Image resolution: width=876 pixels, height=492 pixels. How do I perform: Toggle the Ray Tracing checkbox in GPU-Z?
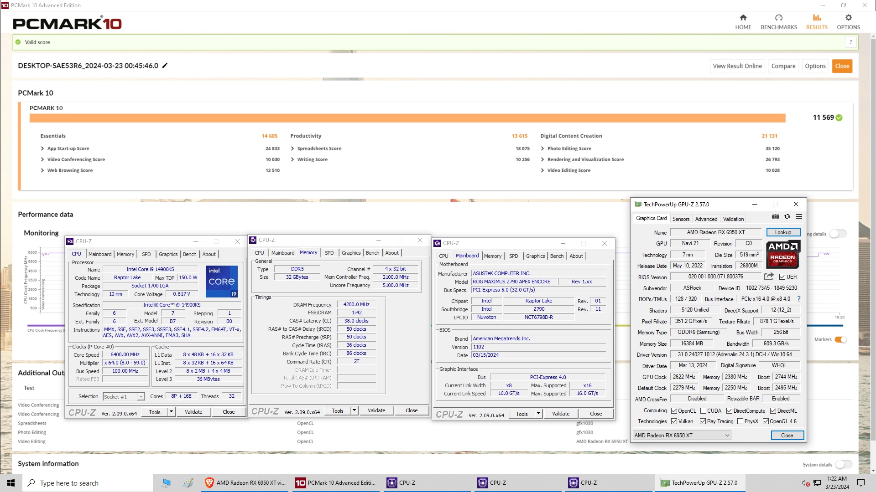[x=703, y=421]
